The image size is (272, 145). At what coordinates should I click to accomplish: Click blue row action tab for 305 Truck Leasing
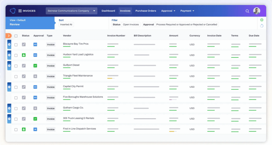pos(9,119)
